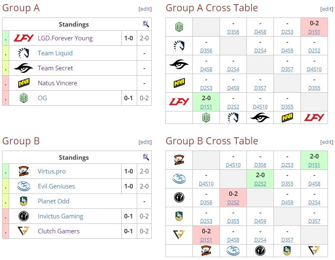Click the Planet Odd logo in Group B standings

[x=24, y=201]
